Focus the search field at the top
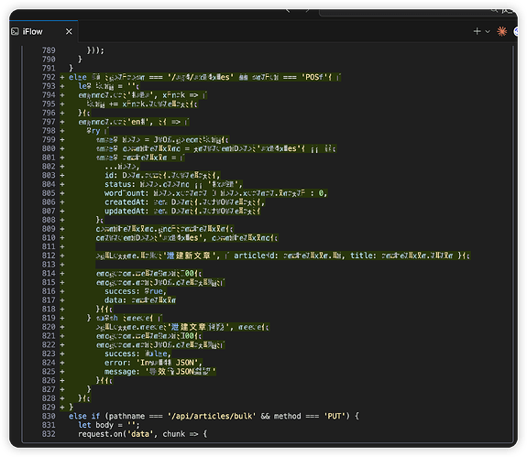This screenshot has width=527, height=457. point(417,11)
